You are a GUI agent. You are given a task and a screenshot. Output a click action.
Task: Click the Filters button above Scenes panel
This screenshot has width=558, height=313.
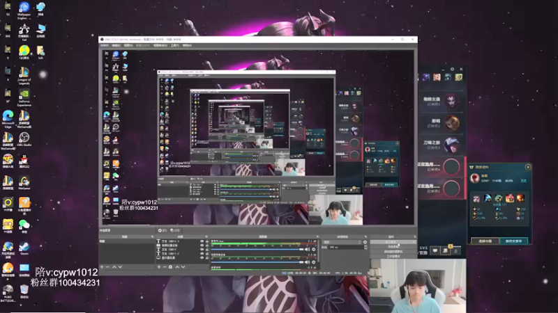pyautogui.click(x=175, y=231)
